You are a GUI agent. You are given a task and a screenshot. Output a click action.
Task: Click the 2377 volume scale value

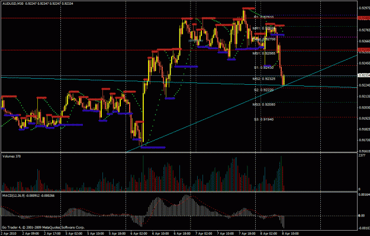362,155
